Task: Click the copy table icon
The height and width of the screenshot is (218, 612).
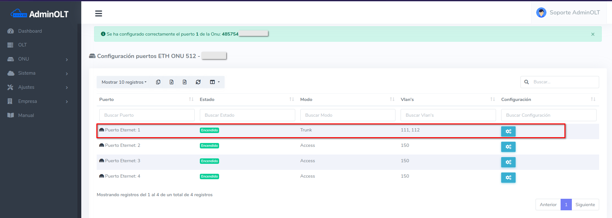Action: 158,82
